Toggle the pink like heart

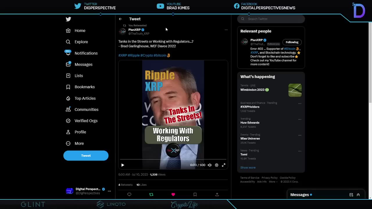click(x=173, y=194)
